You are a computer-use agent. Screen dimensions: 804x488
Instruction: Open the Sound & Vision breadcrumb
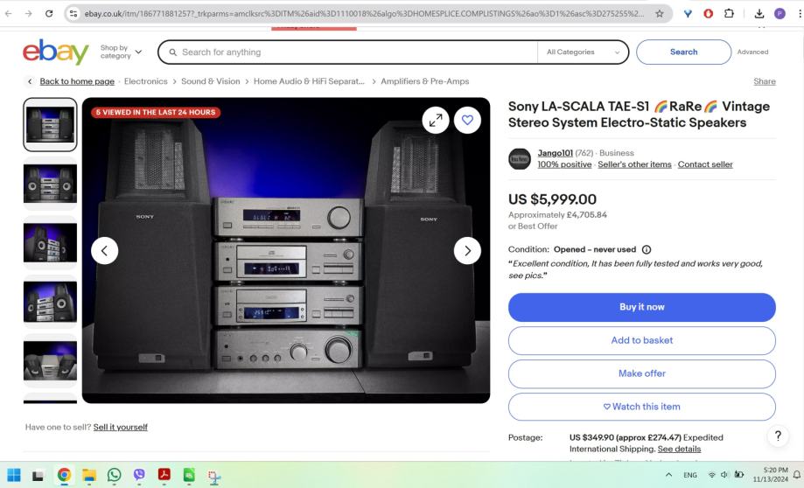click(210, 81)
